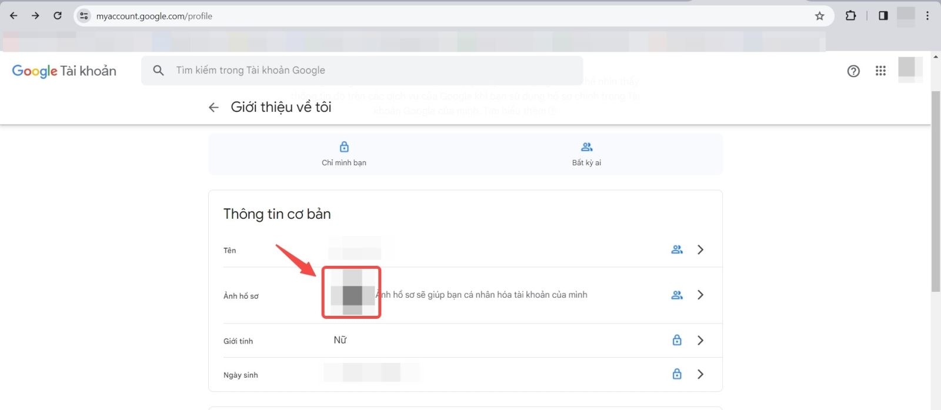Click the visibility people icon in Tên row

(677, 249)
